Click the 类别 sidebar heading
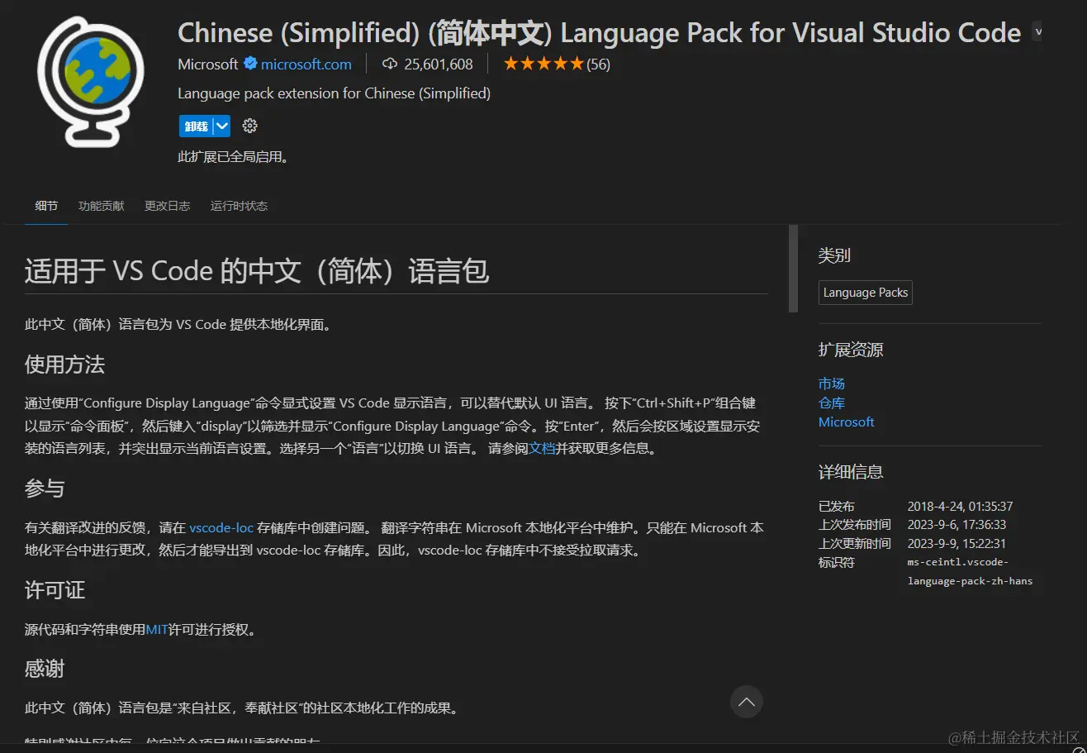The width and height of the screenshot is (1087, 753). pyautogui.click(x=834, y=255)
